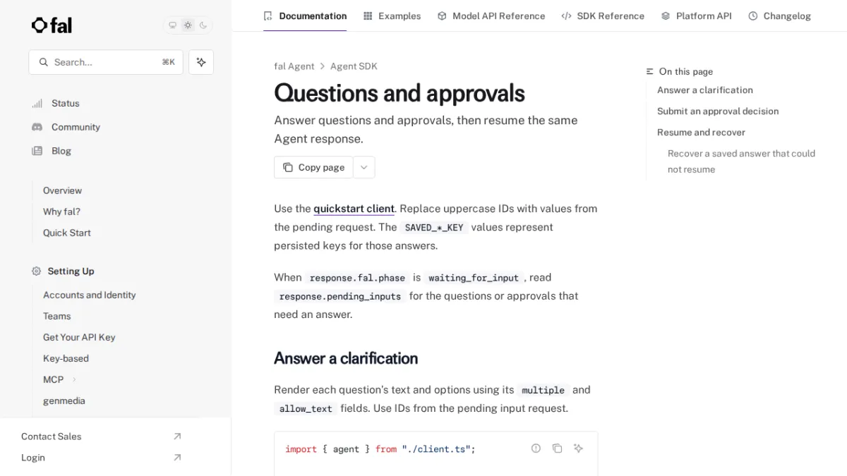Screen dimensions: 847x476
Task: Switch to light theme sun icon
Action: (x=188, y=25)
